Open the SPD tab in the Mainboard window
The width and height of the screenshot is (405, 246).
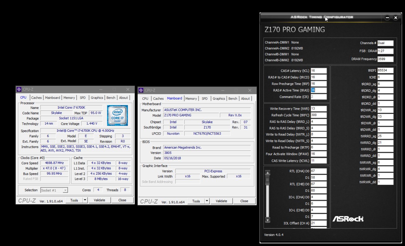point(205,99)
